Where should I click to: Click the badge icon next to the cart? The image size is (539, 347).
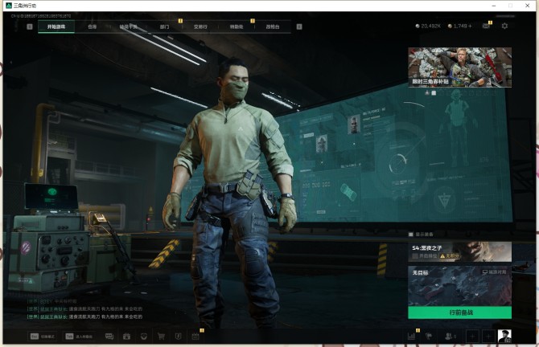178,337
